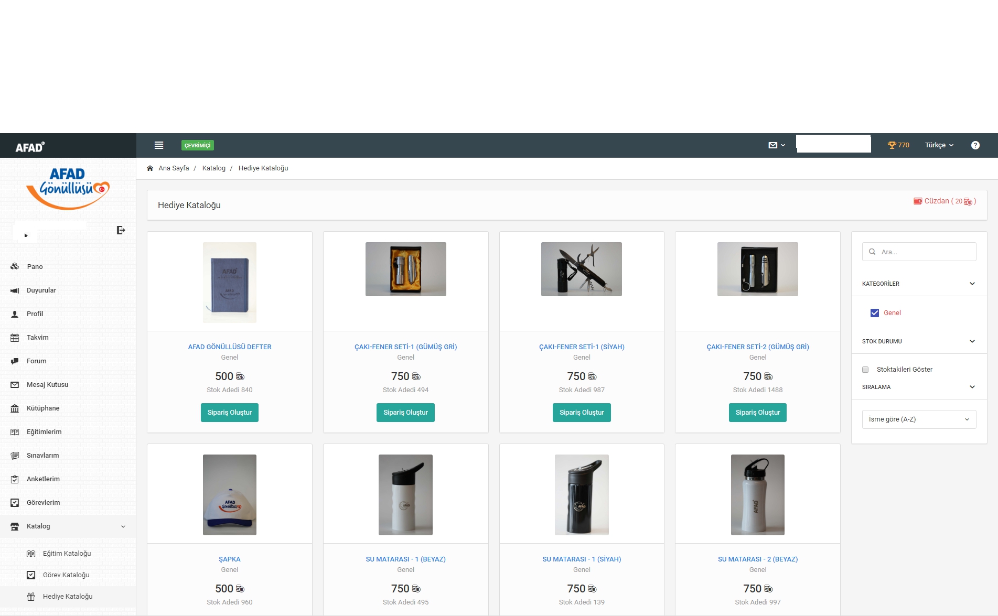Open SU MATARASI - 2 (BEYAZ) title link
998x616 pixels.
tap(758, 559)
